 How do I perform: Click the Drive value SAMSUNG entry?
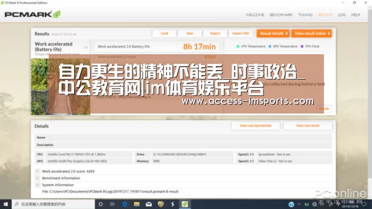coord(180,154)
